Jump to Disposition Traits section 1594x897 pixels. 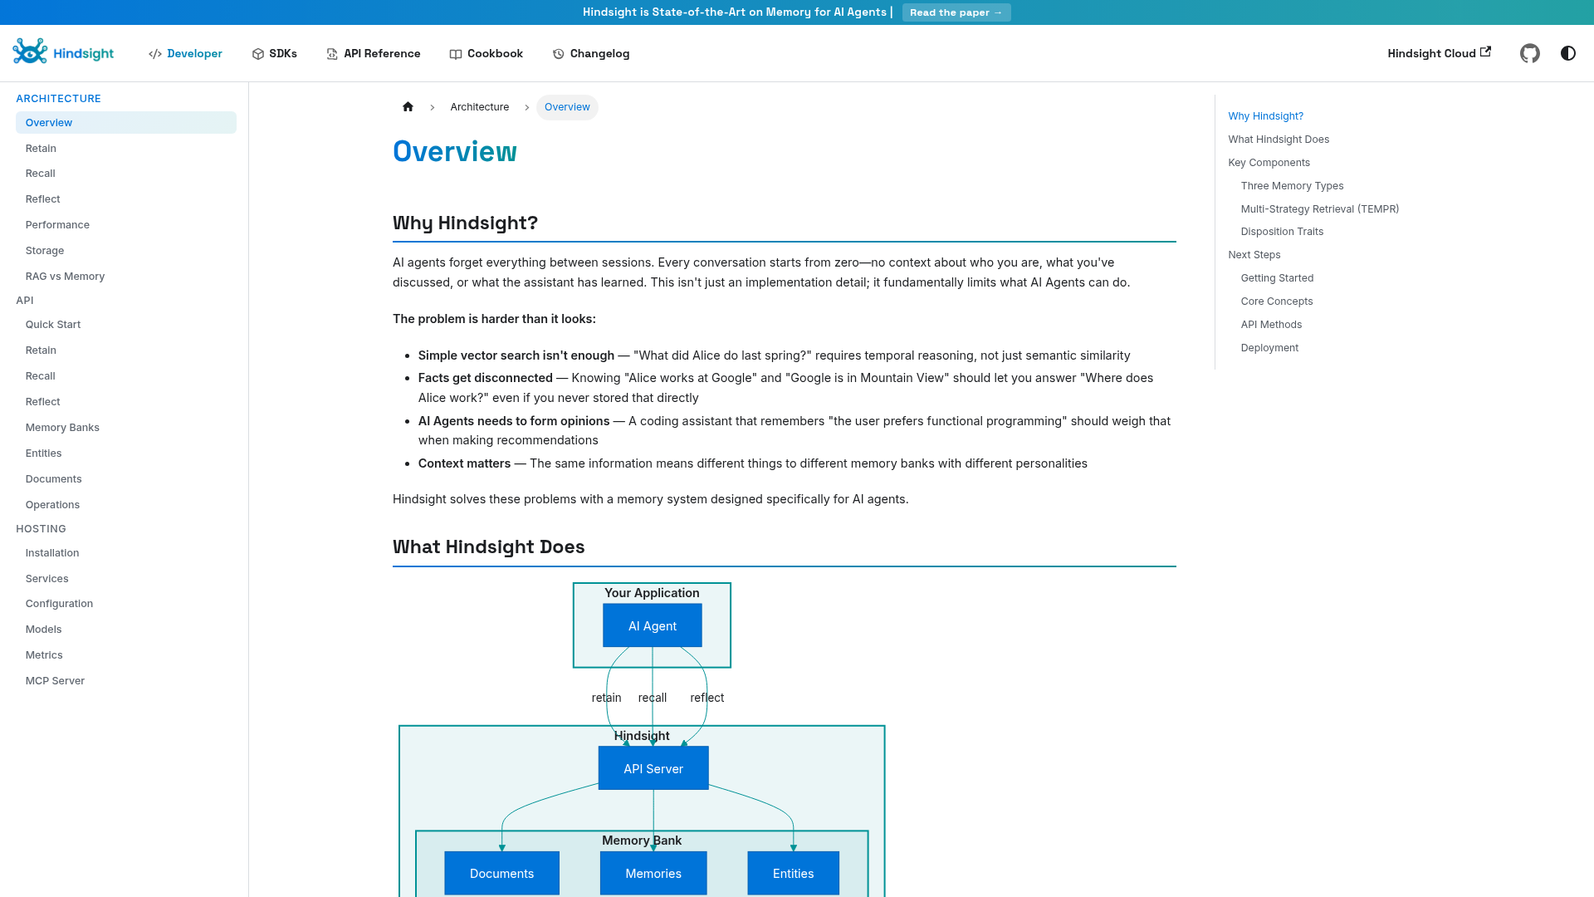point(1282,232)
